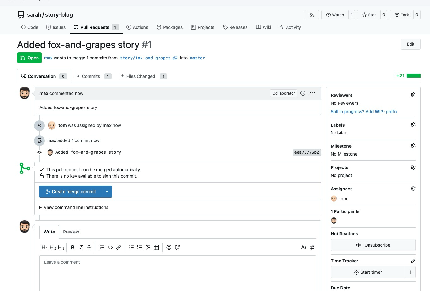Expand View command line instructions
Image resolution: width=430 pixels, height=291 pixels.
coord(74,207)
